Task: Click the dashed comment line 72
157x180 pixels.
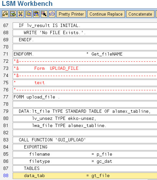Action: [x=85, y=61]
